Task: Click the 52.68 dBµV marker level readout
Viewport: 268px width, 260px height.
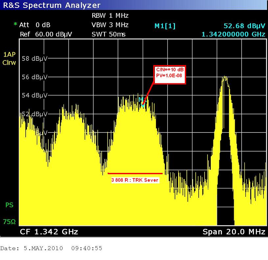Action: pyautogui.click(x=244, y=26)
